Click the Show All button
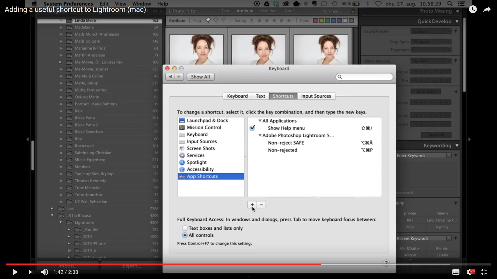Screen dimensions: 497x279 click(200, 77)
